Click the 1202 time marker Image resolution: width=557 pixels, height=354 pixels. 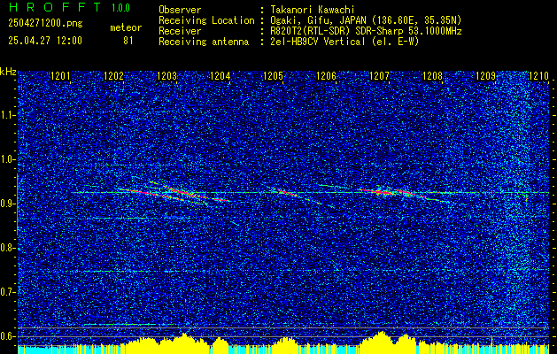point(113,76)
